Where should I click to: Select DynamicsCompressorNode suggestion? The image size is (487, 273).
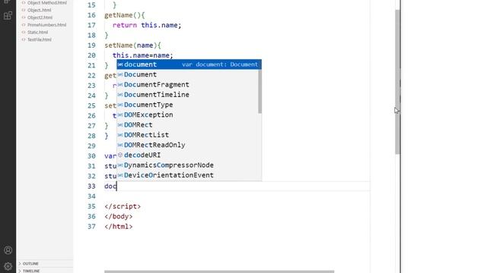tap(189, 165)
